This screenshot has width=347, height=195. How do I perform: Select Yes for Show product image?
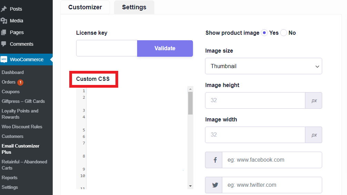(x=264, y=33)
